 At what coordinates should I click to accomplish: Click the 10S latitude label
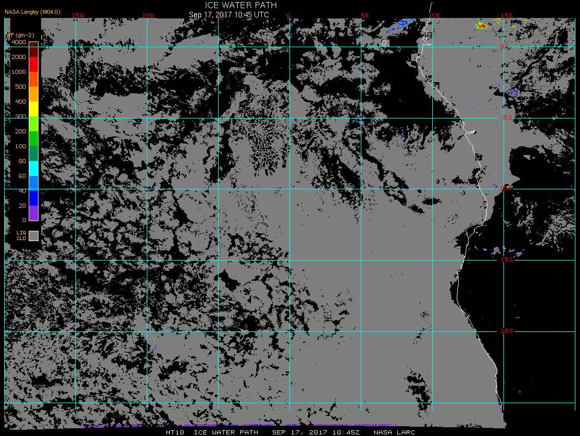click(506, 189)
